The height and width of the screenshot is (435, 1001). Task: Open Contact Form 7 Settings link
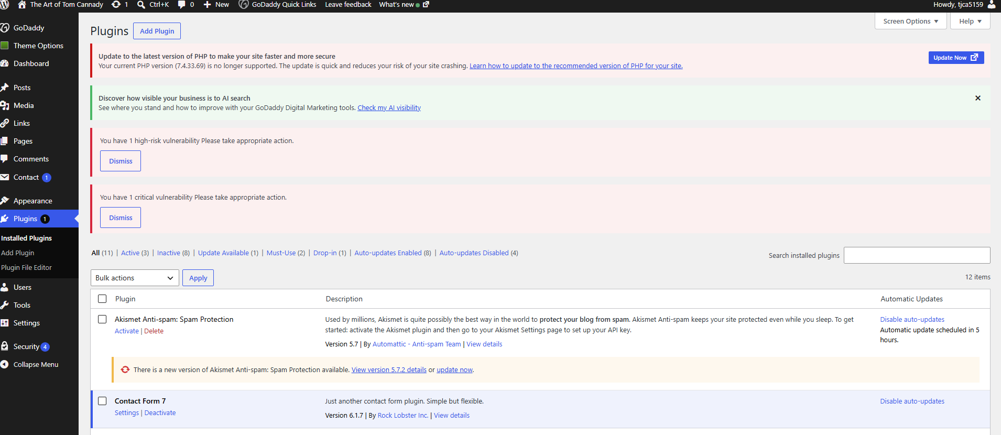[x=127, y=413]
